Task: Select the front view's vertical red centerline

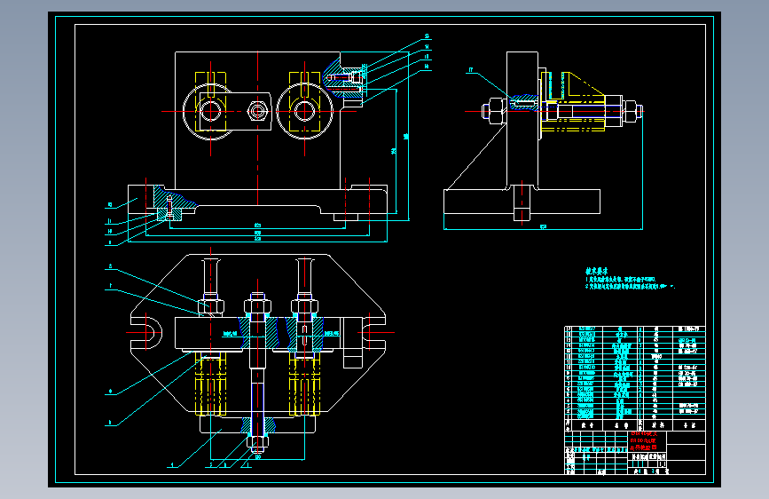Action: (x=258, y=129)
